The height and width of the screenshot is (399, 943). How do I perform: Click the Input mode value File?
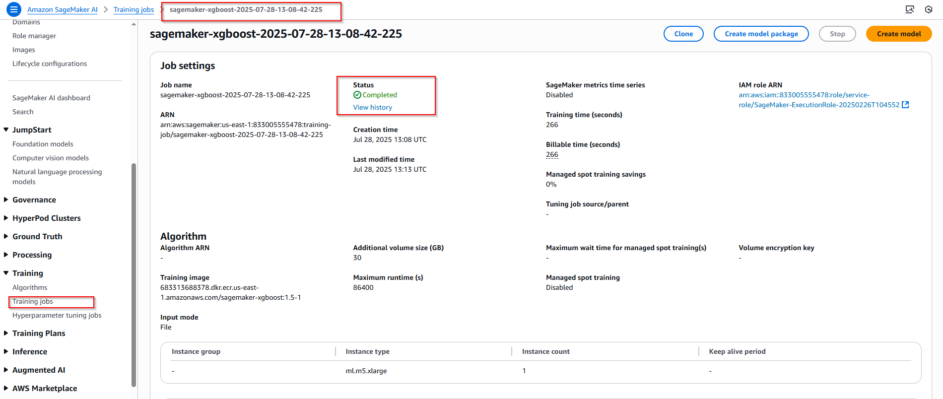166,327
